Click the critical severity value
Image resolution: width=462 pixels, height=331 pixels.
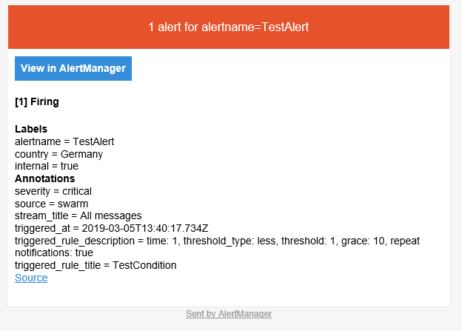click(76, 191)
